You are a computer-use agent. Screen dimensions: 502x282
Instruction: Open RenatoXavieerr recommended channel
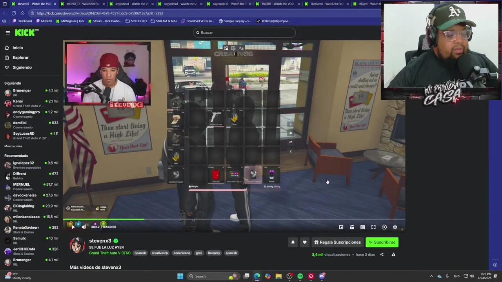click(31, 230)
